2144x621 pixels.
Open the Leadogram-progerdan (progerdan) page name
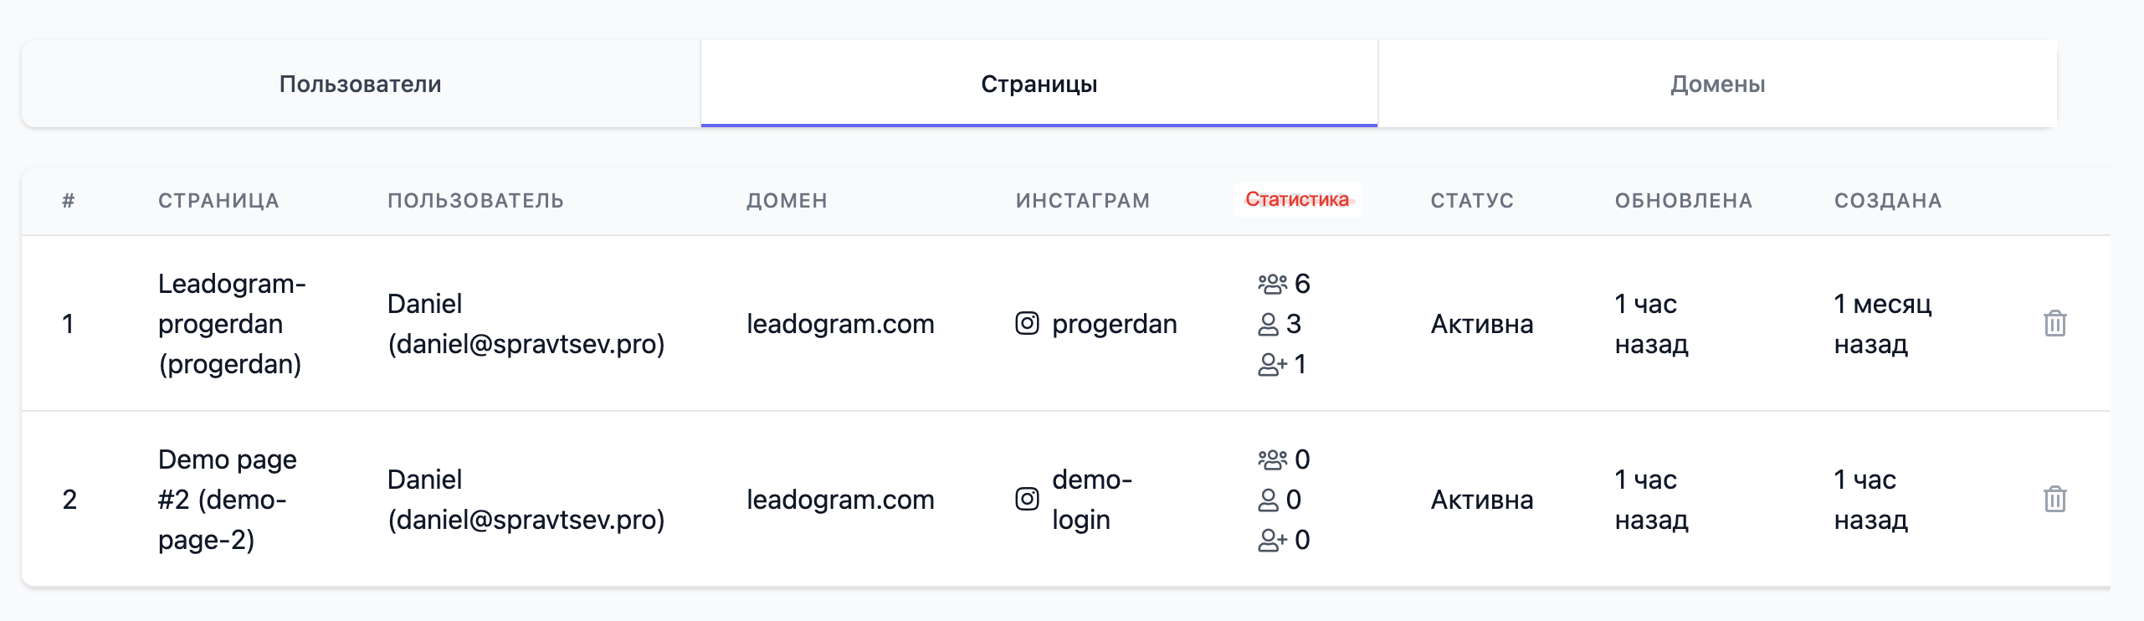click(x=232, y=324)
